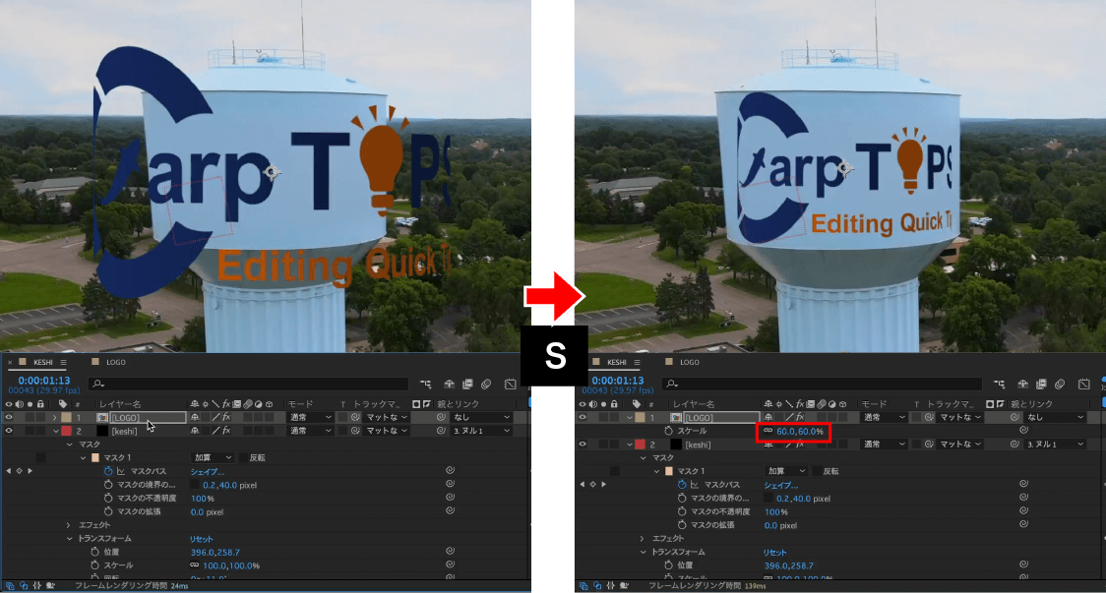The image size is (1106, 593).
Task: Click Mask Path stopwatch in left timeline
Action: (x=108, y=471)
